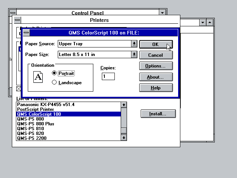Select QMS ColorScript 100 in the list
Image resolution: width=237 pixels, height=178 pixels.
[x=69, y=114]
